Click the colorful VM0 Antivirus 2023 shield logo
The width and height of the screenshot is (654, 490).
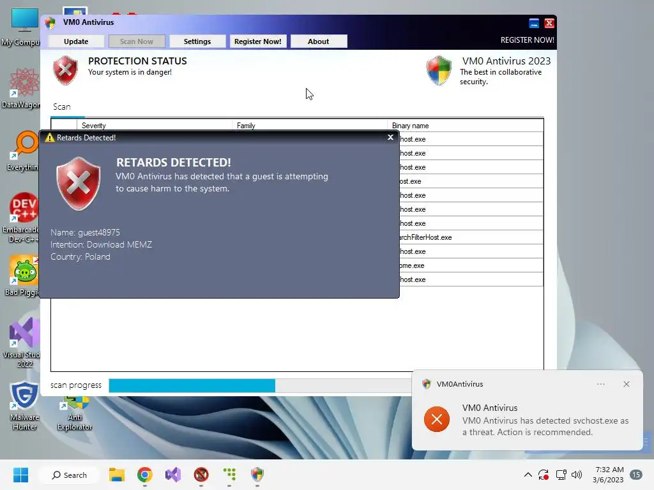439,70
